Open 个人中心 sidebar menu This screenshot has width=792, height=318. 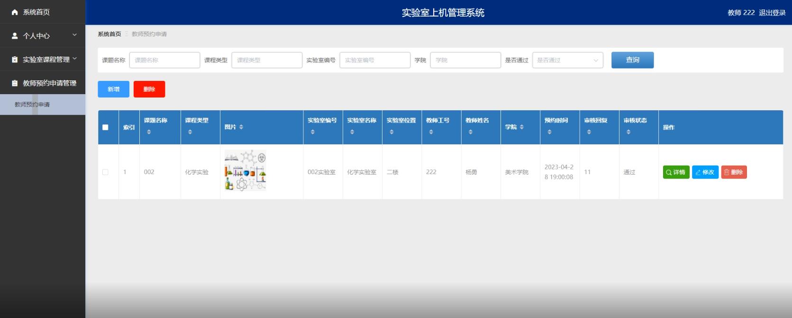(43, 35)
